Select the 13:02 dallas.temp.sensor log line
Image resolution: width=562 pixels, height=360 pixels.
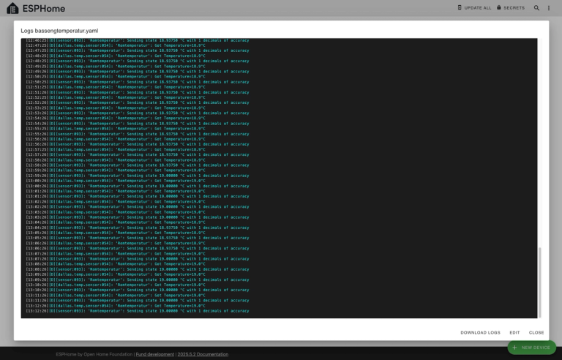tap(116, 201)
